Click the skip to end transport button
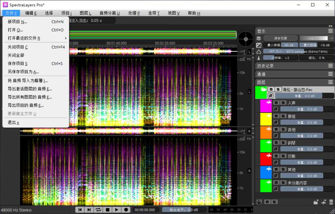The width and height of the screenshot is (335, 214). 89,210
